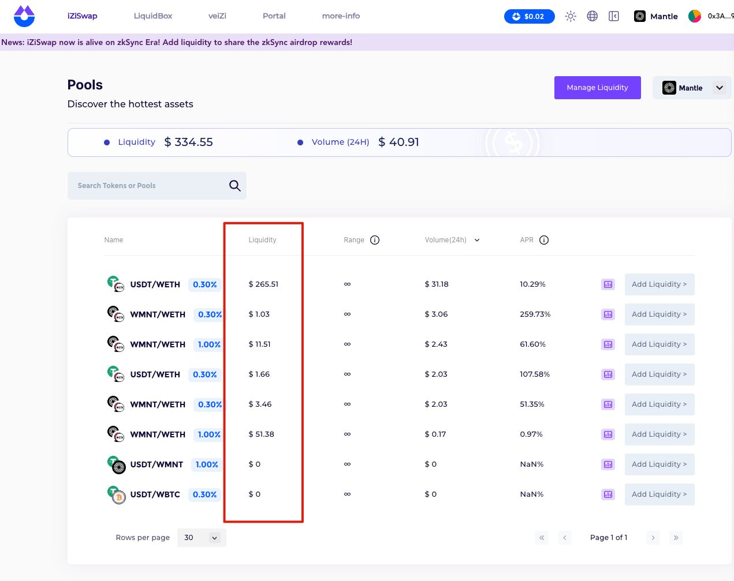Add Liquidity to WMNT/WETH $1.03 pool
This screenshot has width=734, height=581.
click(660, 314)
